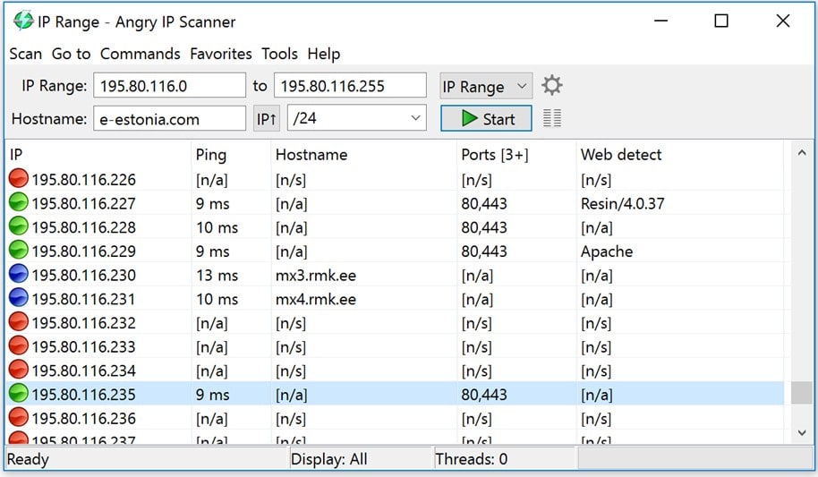Select hostname mx4.rmk.ee
The height and width of the screenshot is (477, 818).
coord(316,299)
